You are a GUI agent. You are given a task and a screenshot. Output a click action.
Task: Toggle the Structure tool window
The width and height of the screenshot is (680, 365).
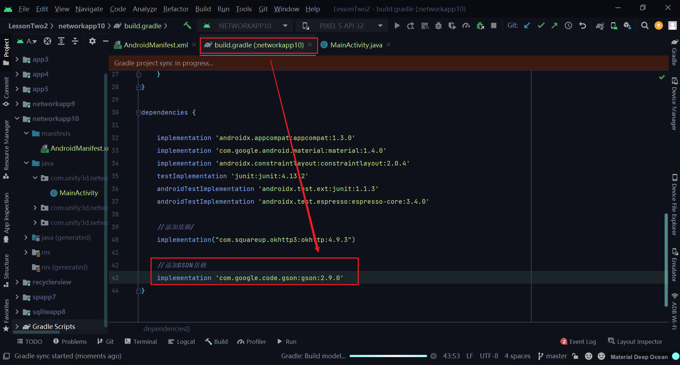[x=6, y=270]
